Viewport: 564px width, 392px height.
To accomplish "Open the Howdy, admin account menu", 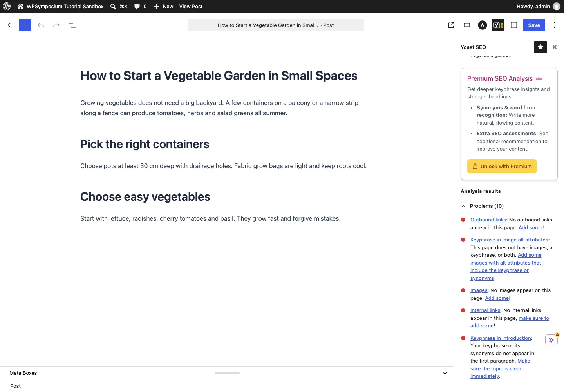I will pos(538,6).
